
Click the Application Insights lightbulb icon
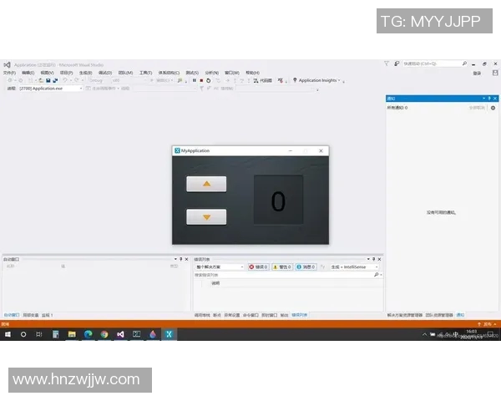point(295,80)
